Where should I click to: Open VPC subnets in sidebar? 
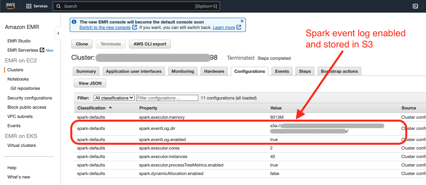coord(20,116)
